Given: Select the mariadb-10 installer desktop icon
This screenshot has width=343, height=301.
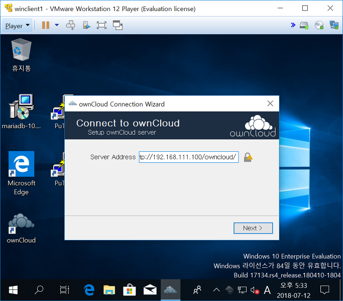Looking at the screenshot, I should coord(21,112).
